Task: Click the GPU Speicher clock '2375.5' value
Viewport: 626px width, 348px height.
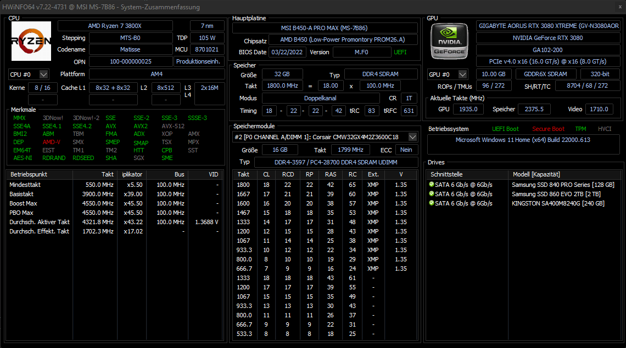Action: pos(534,109)
